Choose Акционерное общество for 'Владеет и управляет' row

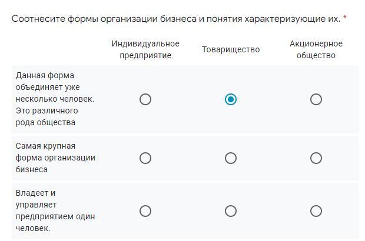316,211
